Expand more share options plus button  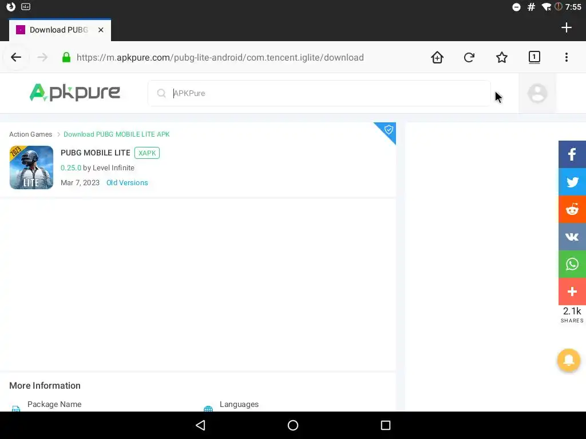[572, 292]
